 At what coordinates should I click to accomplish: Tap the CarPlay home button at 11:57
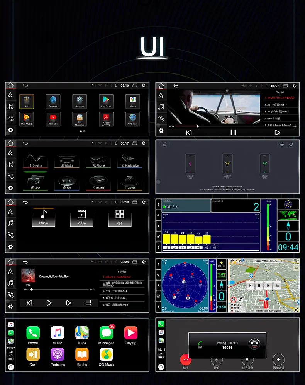pyautogui.click(x=11, y=367)
